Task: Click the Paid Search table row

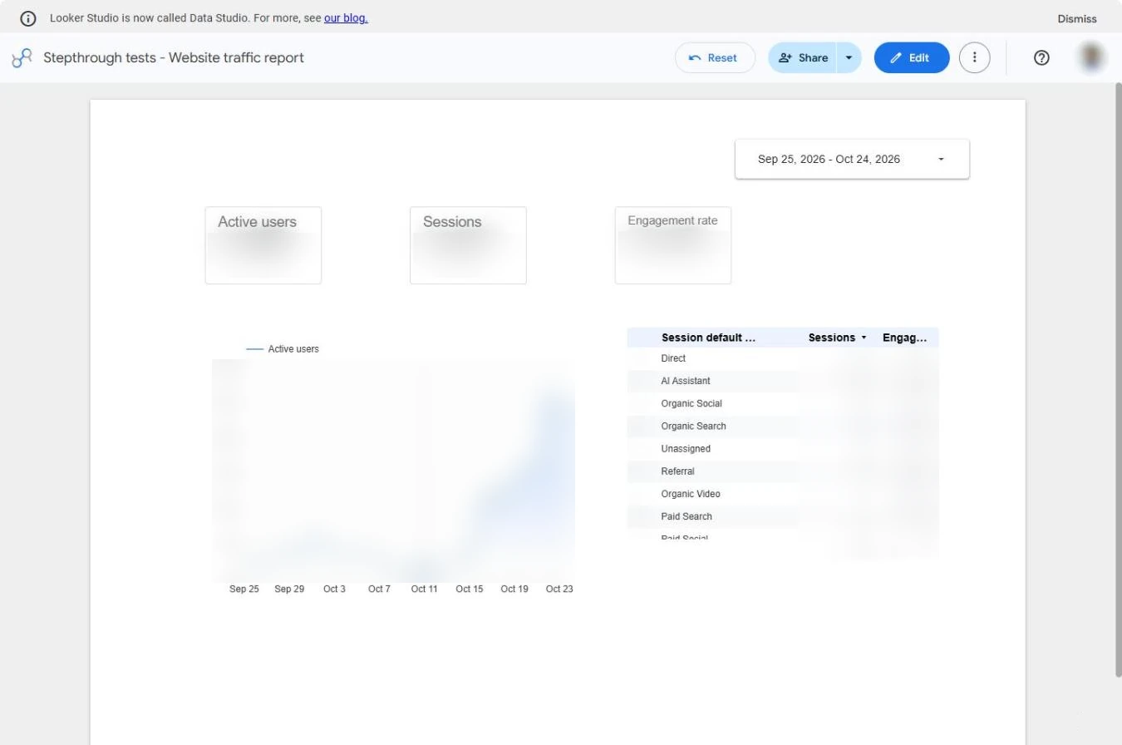Action: click(783, 516)
